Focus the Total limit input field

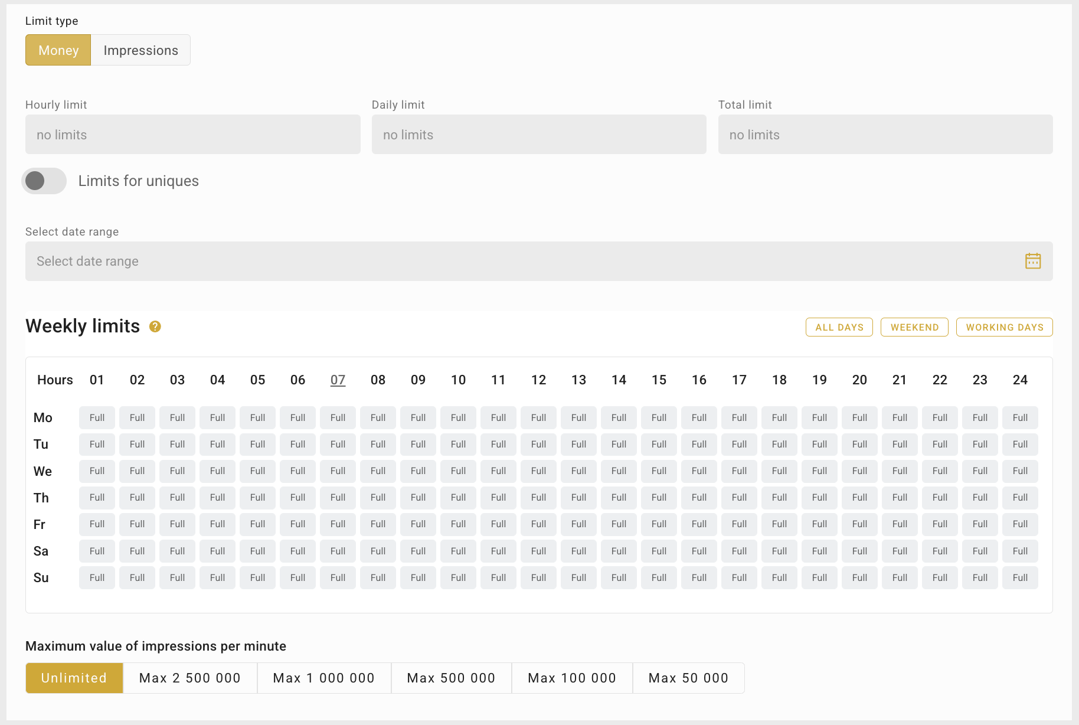tap(885, 135)
